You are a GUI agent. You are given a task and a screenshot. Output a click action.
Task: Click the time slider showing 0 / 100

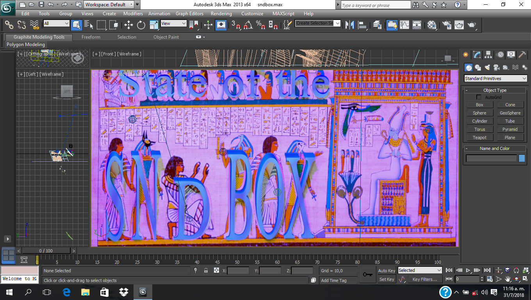pyautogui.click(x=46, y=251)
